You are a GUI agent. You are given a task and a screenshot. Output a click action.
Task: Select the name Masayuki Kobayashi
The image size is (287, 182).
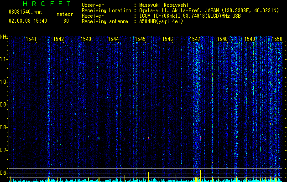click(164, 5)
